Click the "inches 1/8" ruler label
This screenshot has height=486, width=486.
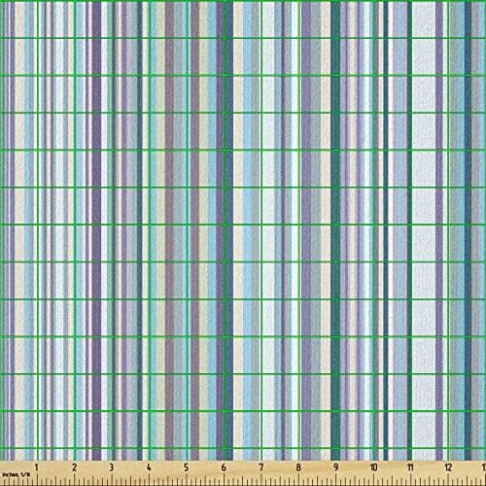click(16, 474)
